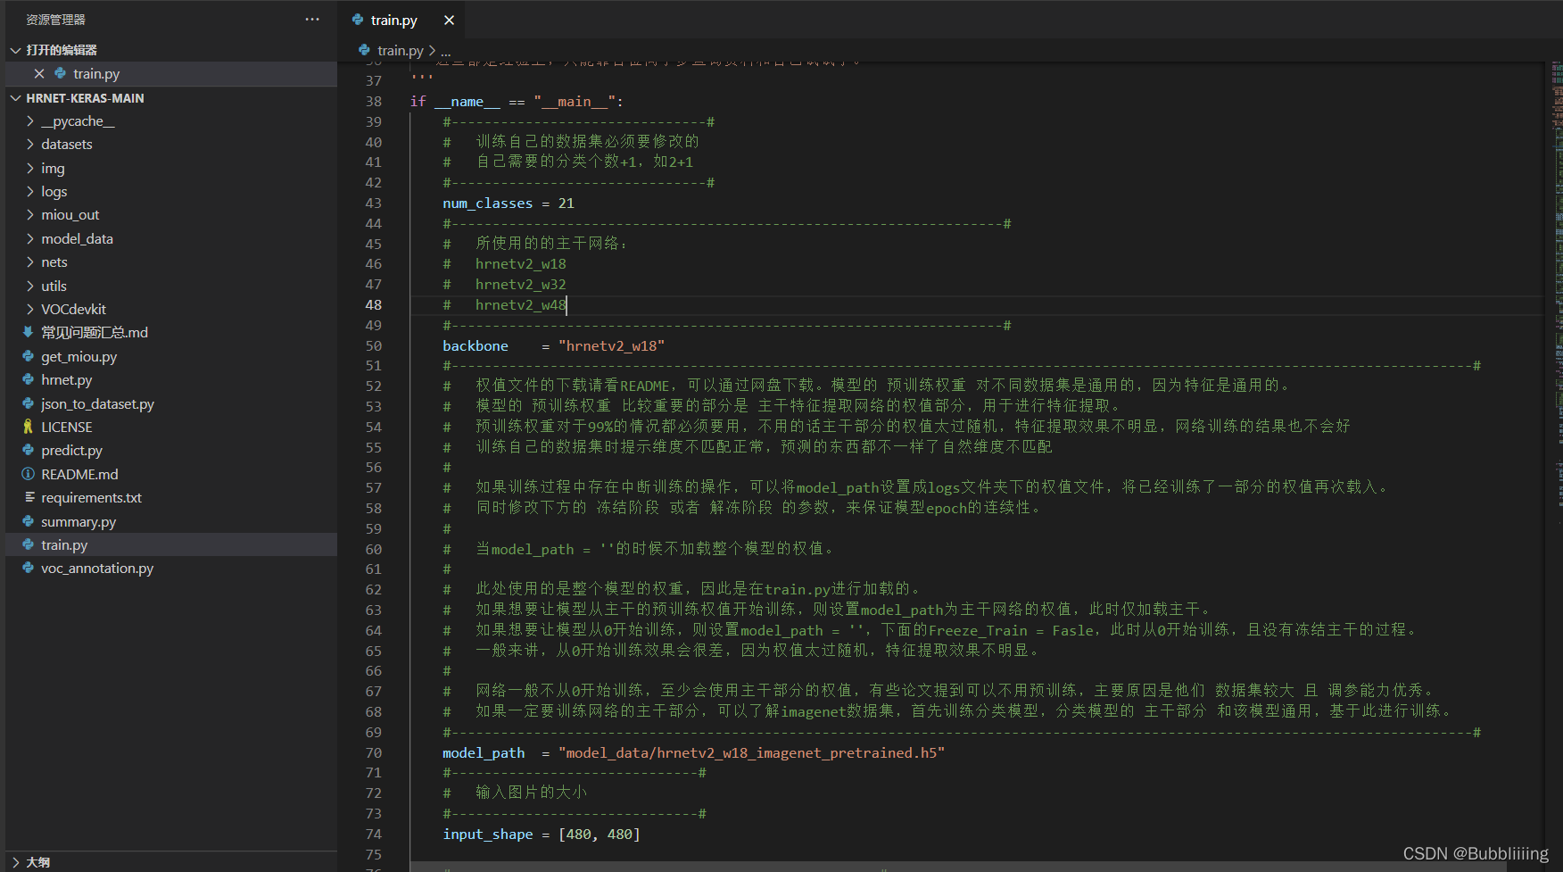Viewport: 1563px width, 872px height.
Task: Expand the datasets folder
Action: click(x=30, y=145)
